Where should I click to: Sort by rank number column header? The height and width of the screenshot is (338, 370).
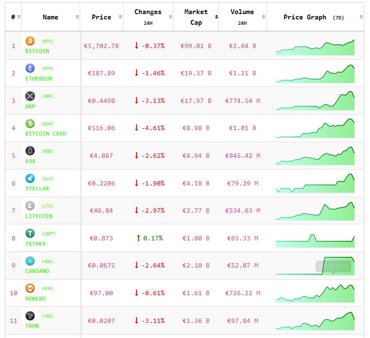pyautogui.click(x=13, y=17)
